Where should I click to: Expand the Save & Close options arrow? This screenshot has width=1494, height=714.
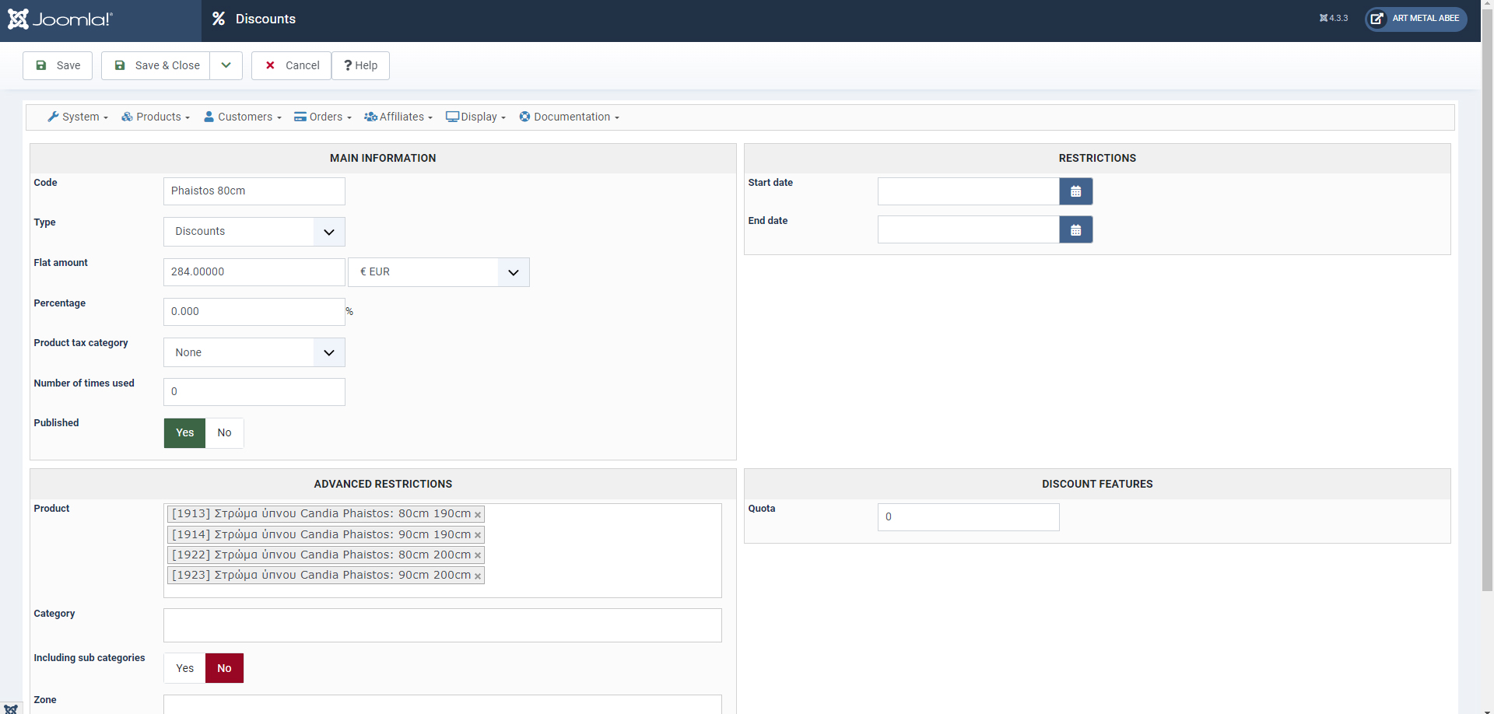point(226,65)
